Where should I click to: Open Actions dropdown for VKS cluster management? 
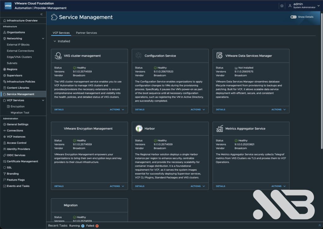point(117,110)
